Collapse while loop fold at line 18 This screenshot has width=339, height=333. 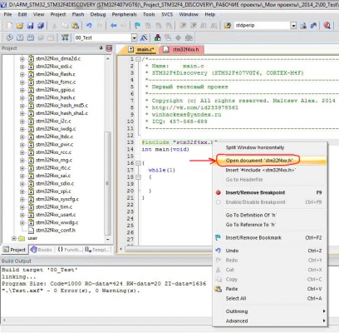tap(139, 177)
